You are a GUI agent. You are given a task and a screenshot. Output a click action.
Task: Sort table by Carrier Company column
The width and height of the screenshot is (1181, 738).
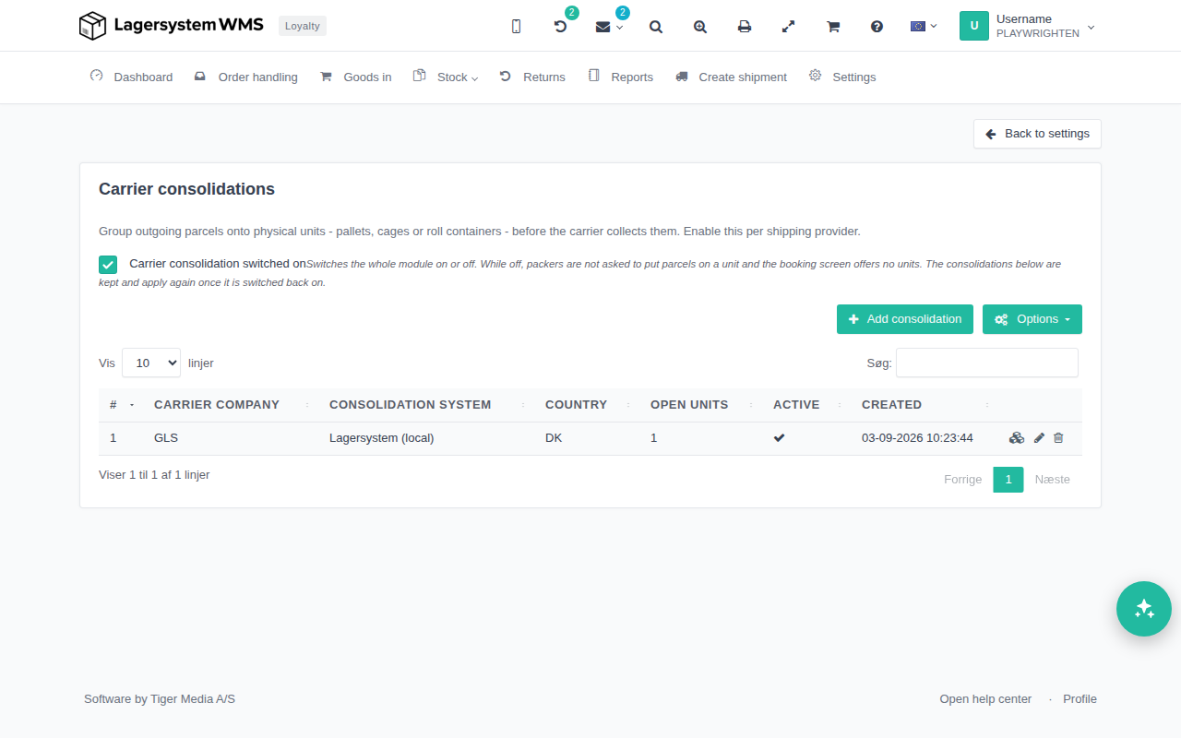point(233,405)
